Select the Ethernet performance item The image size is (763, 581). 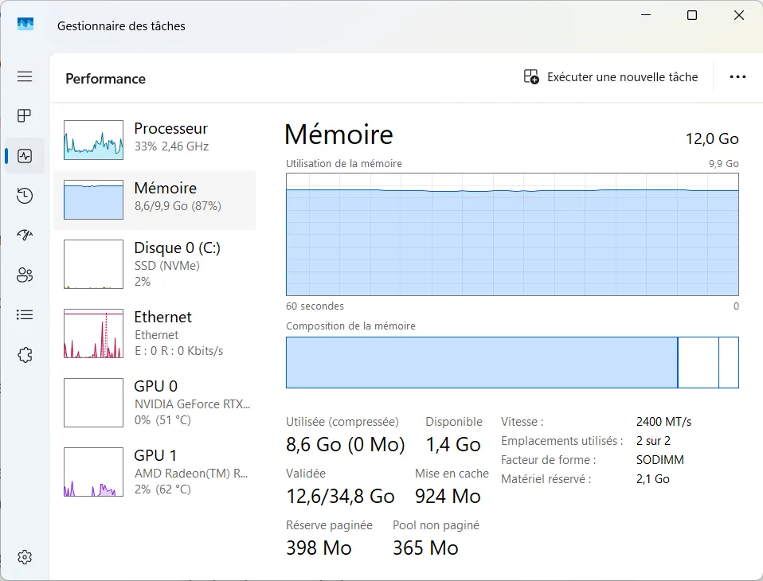(x=155, y=333)
